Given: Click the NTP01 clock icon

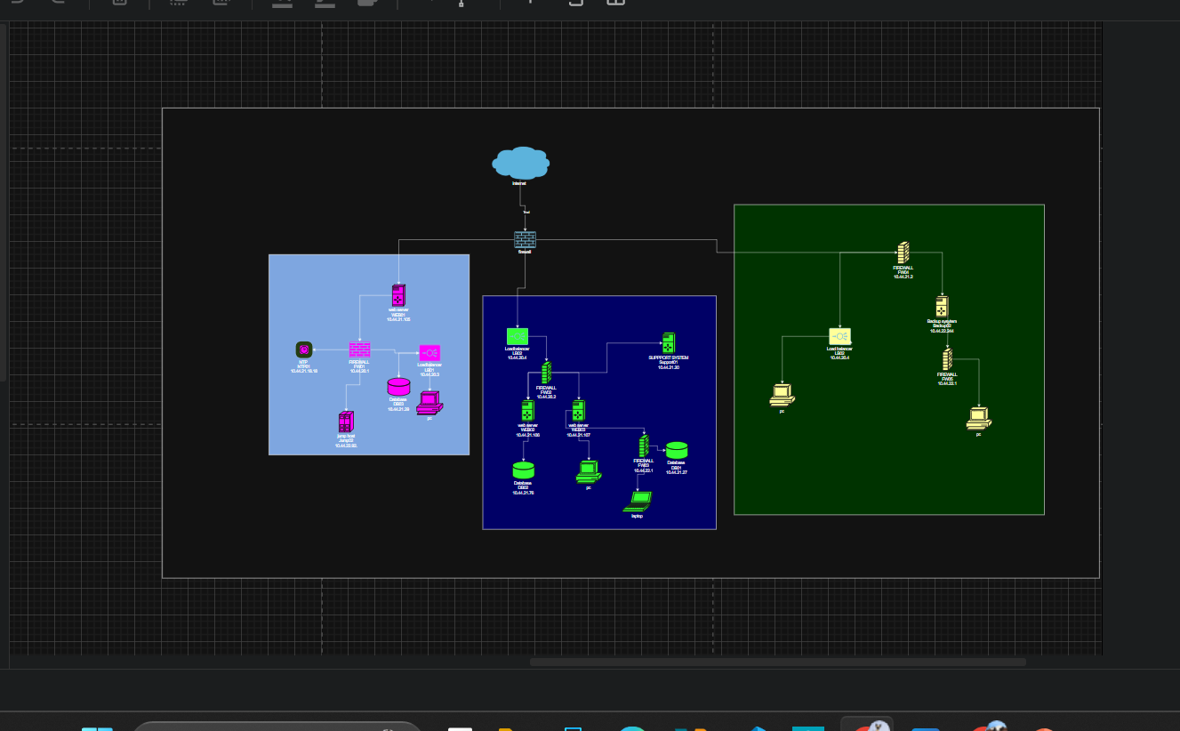Looking at the screenshot, I should tap(303, 349).
